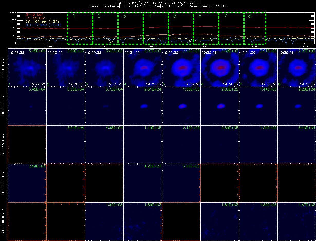Click the 1.92E+03 peak value label
This screenshot has width=316, height=241.
tap(114, 205)
